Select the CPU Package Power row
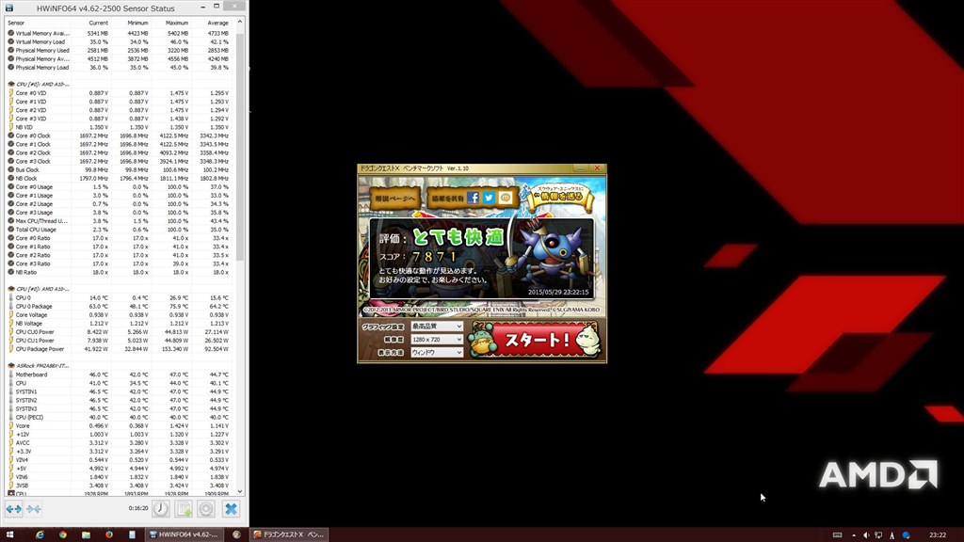Image resolution: width=964 pixels, height=542 pixels. coord(119,349)
